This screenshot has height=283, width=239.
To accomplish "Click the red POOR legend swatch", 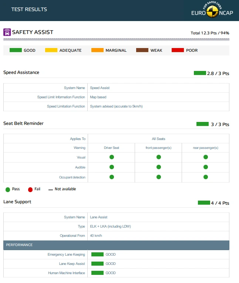I will point(178,50).
